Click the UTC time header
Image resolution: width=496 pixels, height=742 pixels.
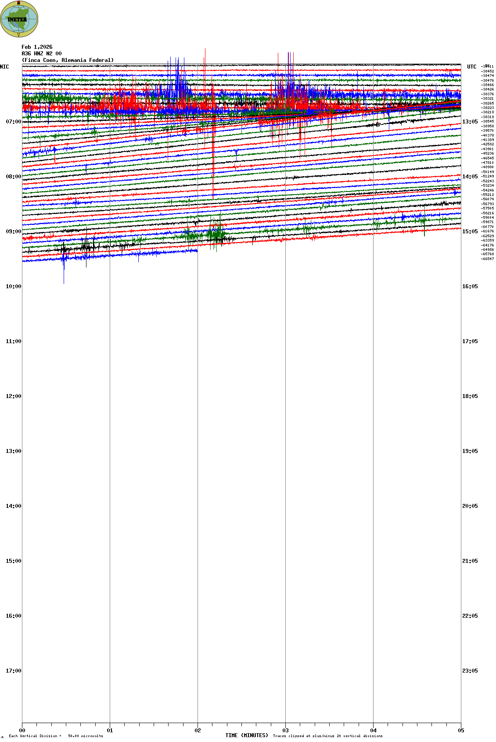point(471,67)
